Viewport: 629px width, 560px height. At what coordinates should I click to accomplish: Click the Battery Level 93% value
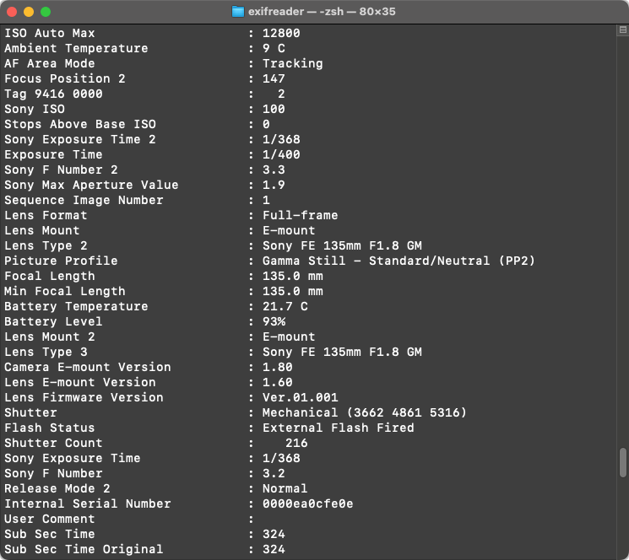[274, 321]
